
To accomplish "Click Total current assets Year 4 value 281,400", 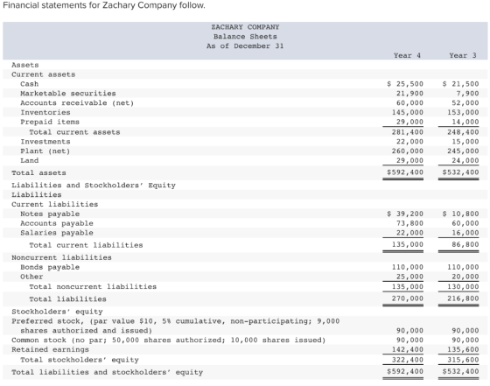I will 408,132.
